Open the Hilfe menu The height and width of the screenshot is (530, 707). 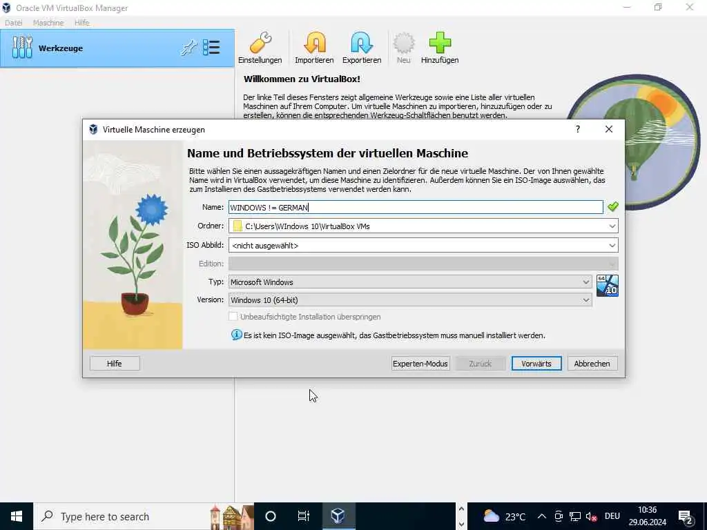point(81,23)
